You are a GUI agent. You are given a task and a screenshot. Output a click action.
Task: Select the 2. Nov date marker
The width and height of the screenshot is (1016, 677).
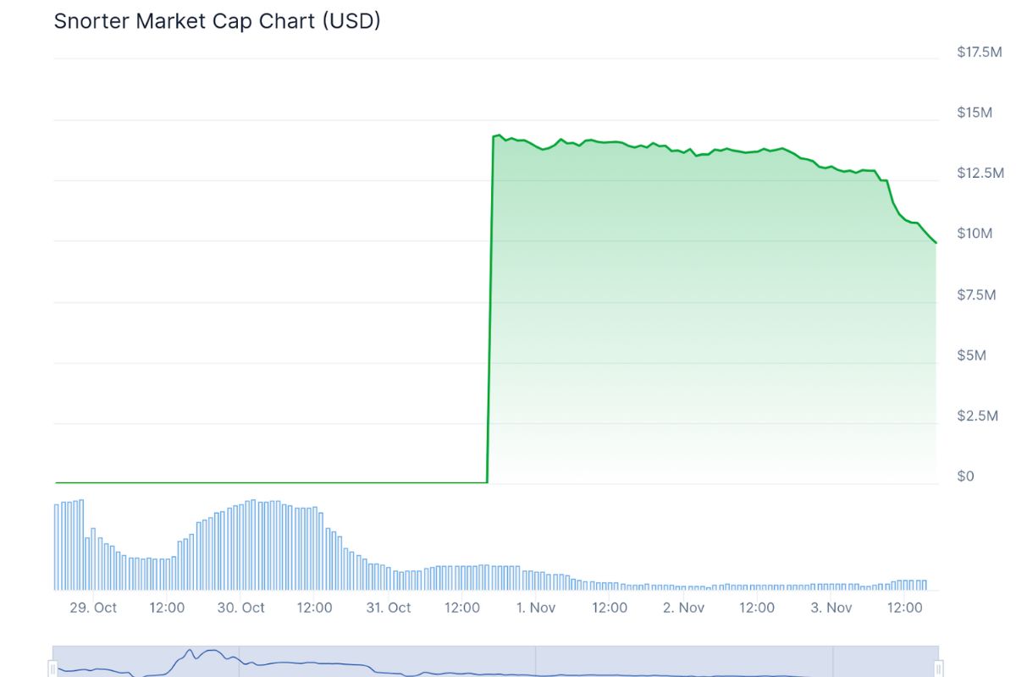click(683, 608)
